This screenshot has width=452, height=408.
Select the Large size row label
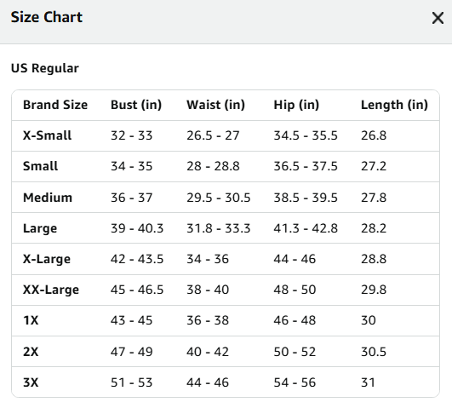[40, 228]
